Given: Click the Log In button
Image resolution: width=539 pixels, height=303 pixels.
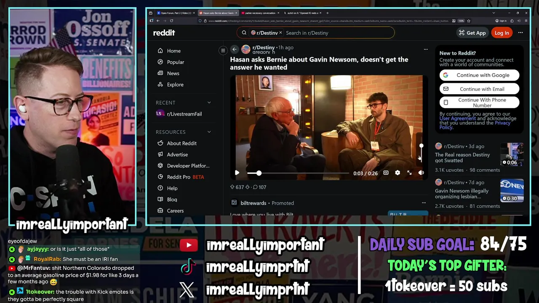Looking at the screenshot, I should [502, 33].
